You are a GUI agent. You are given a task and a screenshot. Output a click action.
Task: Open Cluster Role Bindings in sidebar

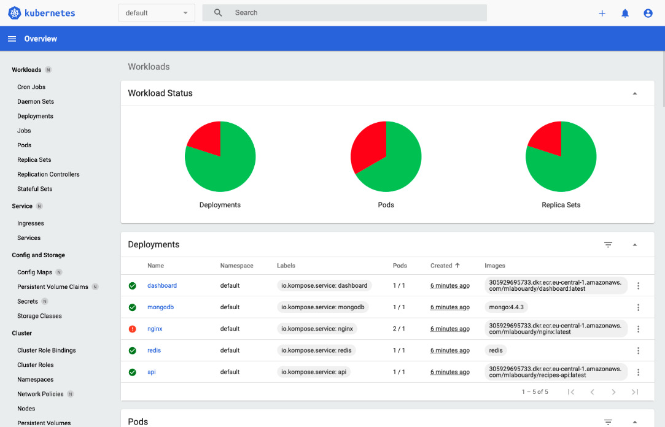47,350
